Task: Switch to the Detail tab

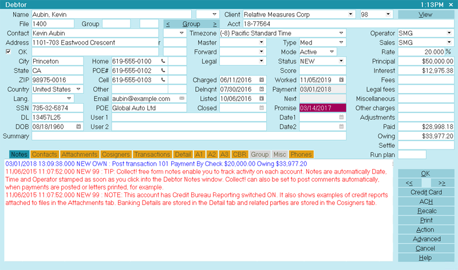Action: 183,154
